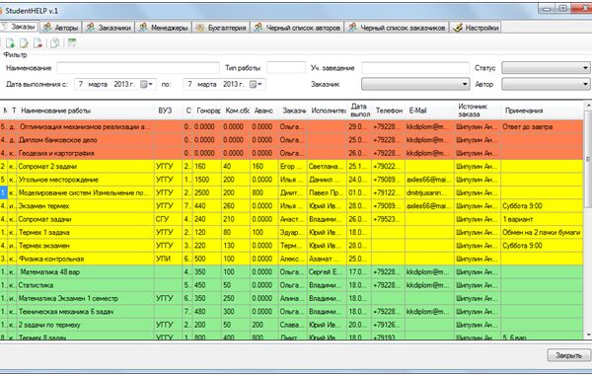This screenshot has width=592, height=376.
Task: Sort by the Аванс column header
Action: [x=263, y=111]
